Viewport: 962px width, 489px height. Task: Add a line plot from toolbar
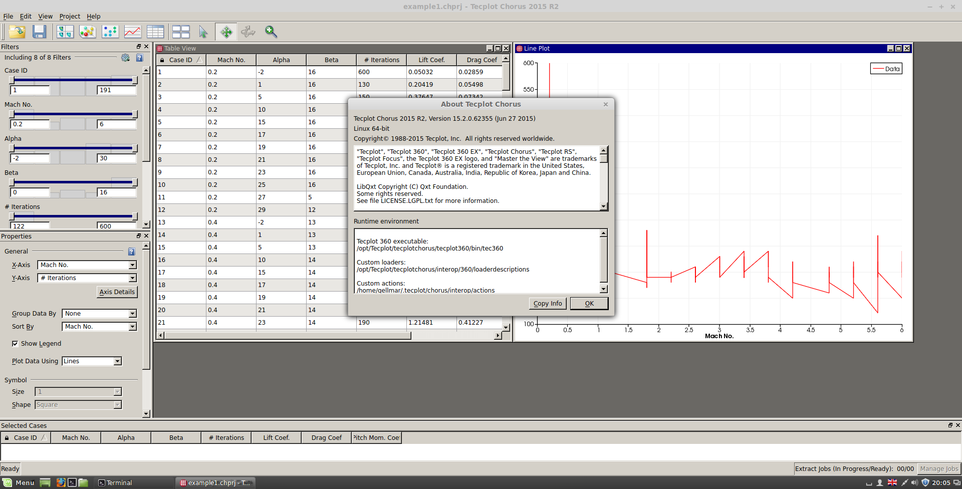132,32
